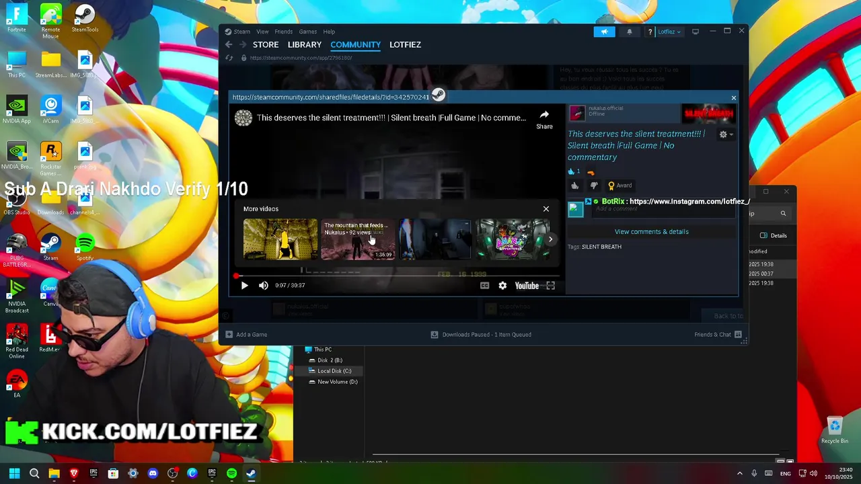Go to the LIBRARY tab
The width and height of the screenshot is (861, 484).
(x=305, y=45)
